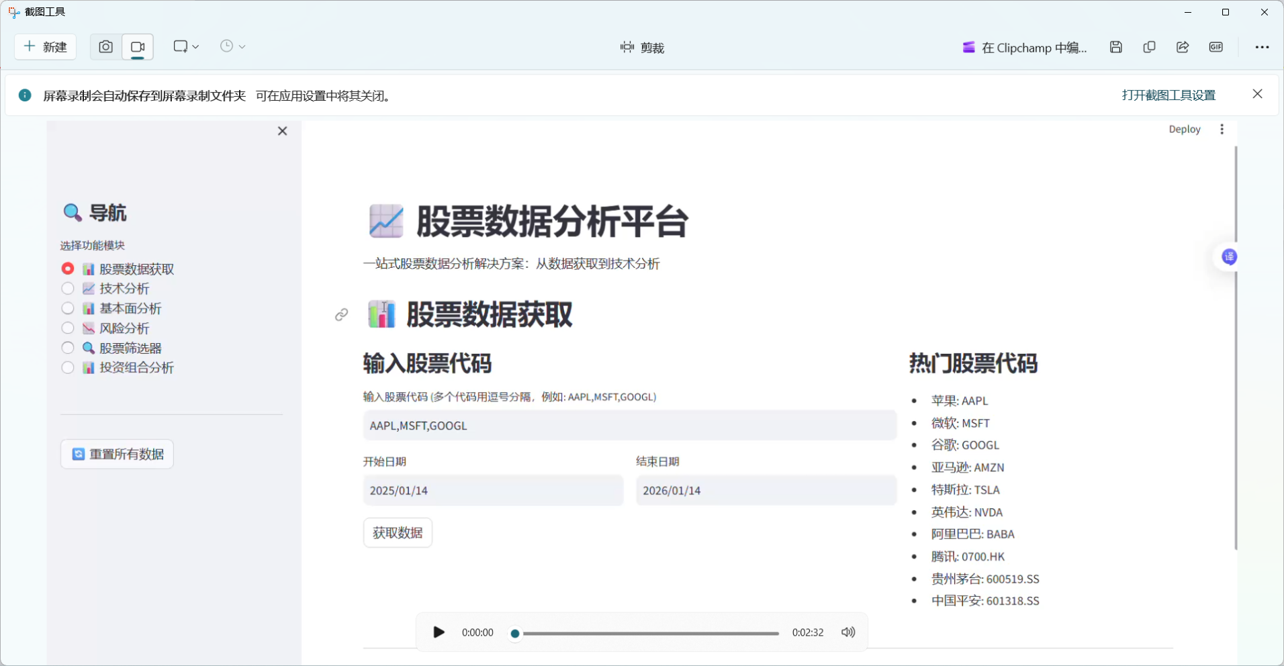Viewport: 1284px width, 666px height.
Task: Click the 剪裁 trim icon
Action: tap(626, 47)
